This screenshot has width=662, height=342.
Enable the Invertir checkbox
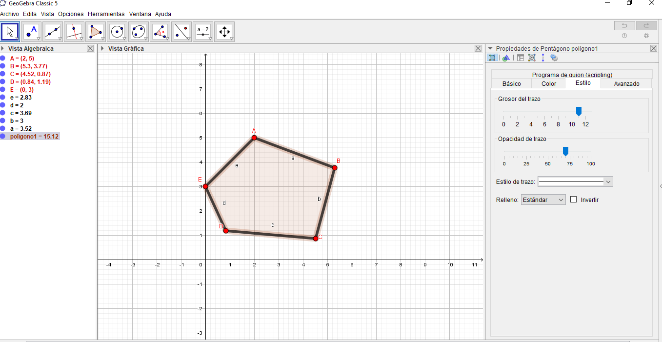[x=573, y=200]
